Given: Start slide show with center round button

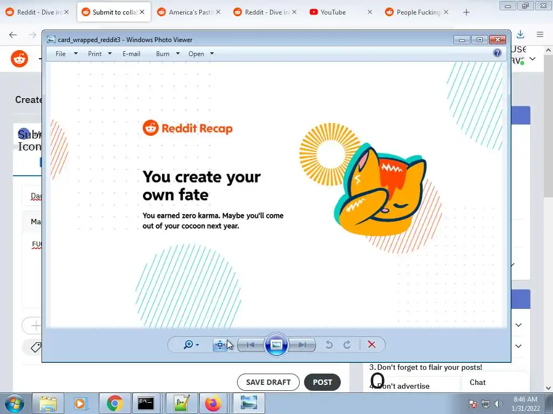Looking at the screenshot, I should coord(276,344).
